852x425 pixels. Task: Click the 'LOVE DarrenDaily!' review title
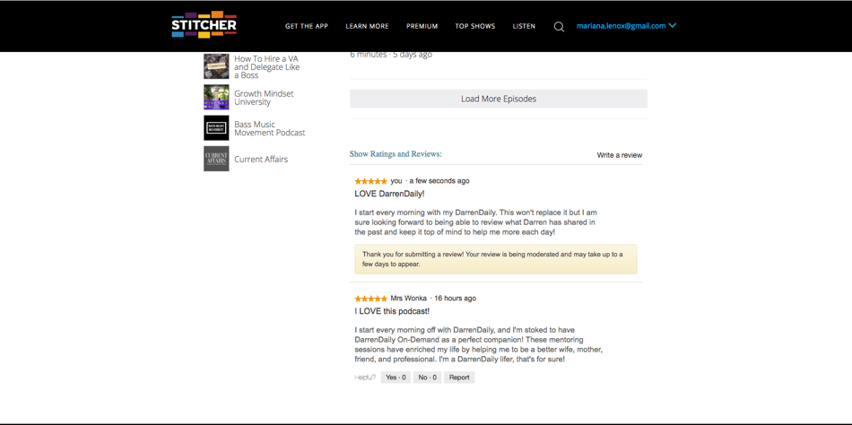(x=389, y=194)
